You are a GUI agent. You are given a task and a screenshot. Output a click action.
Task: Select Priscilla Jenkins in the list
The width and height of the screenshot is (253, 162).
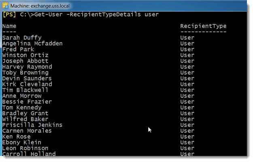click(x=32, y=125)
